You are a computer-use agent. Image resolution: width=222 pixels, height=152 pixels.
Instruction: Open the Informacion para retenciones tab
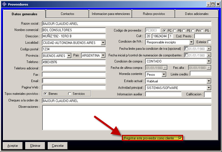click(111, 14)
